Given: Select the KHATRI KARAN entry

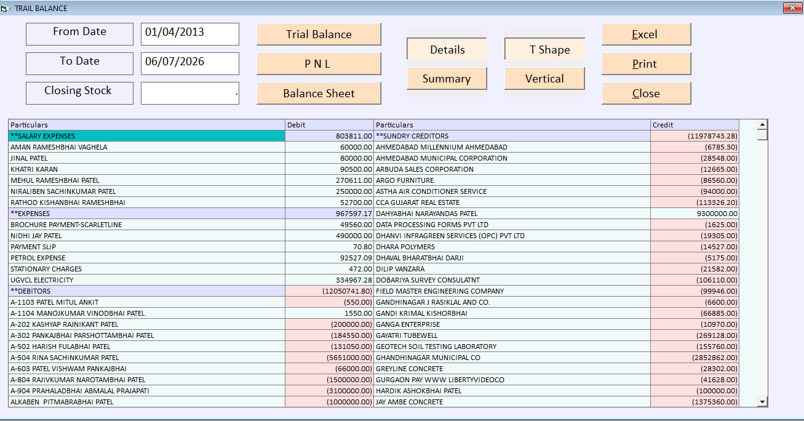Looking at the screenshot, I should click(x=147, y=169).
